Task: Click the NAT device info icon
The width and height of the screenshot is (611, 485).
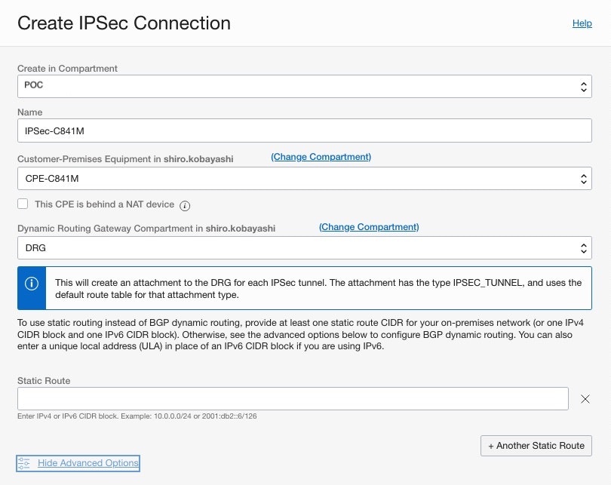Action: (185, 205)
